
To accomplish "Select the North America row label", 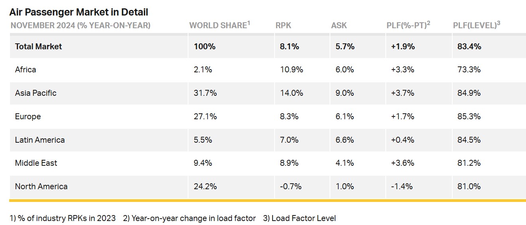I will [41, 186].
